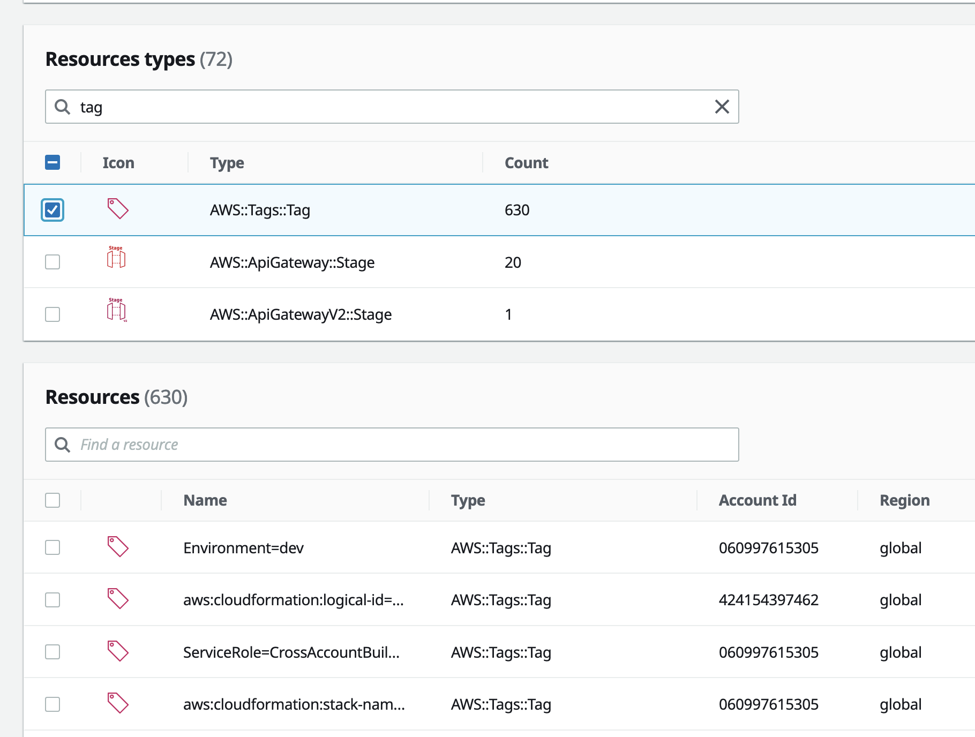This screenshot has height=737, width=975.
Task: Click the tag icon on aws:cloudformation:stack-nam row
Action: pyautogui.click(x=117, y=704)
